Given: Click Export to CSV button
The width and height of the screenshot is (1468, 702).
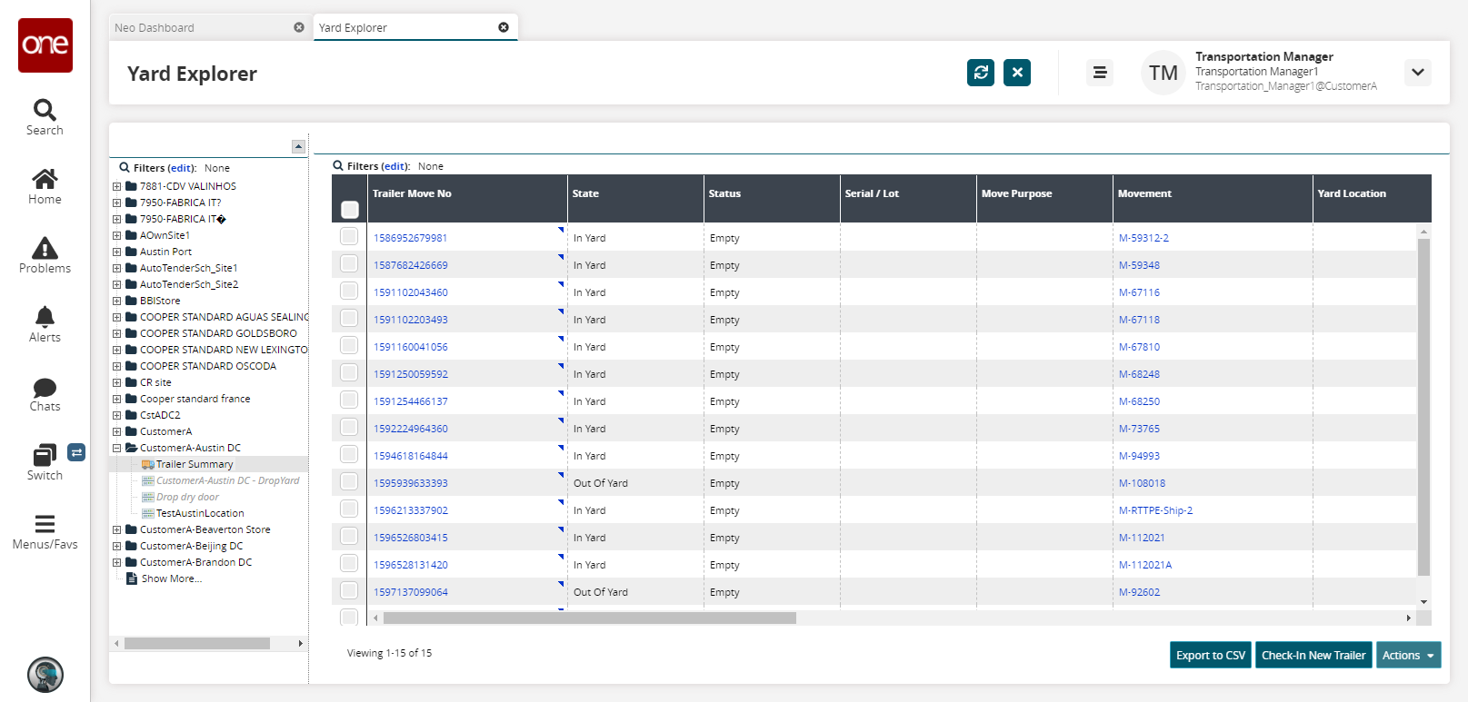Looking at the screenshot, I should (x=1210, y=655).
